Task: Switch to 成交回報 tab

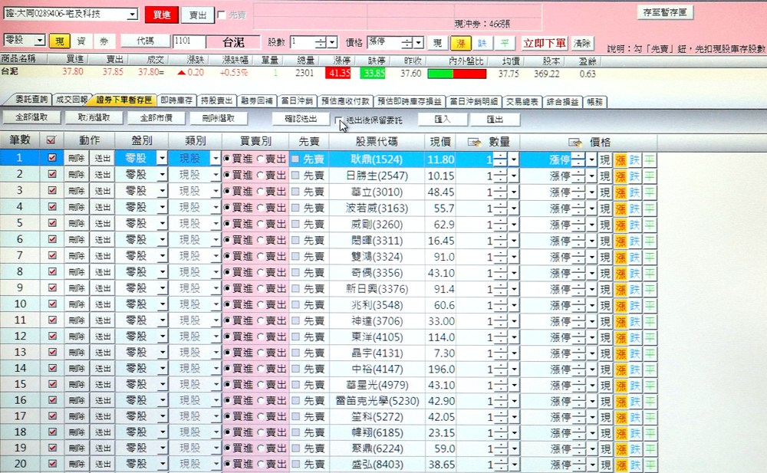Action: pyautogui.click(x=71, y=100)
